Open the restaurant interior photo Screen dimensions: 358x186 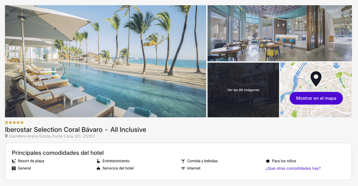pyautogui.click(x=280, y=33)
